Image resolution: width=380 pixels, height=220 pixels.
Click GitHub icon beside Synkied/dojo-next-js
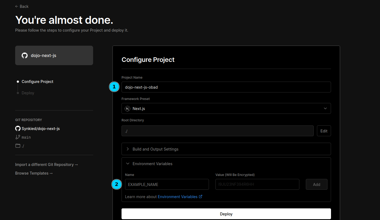pos(18,128)
